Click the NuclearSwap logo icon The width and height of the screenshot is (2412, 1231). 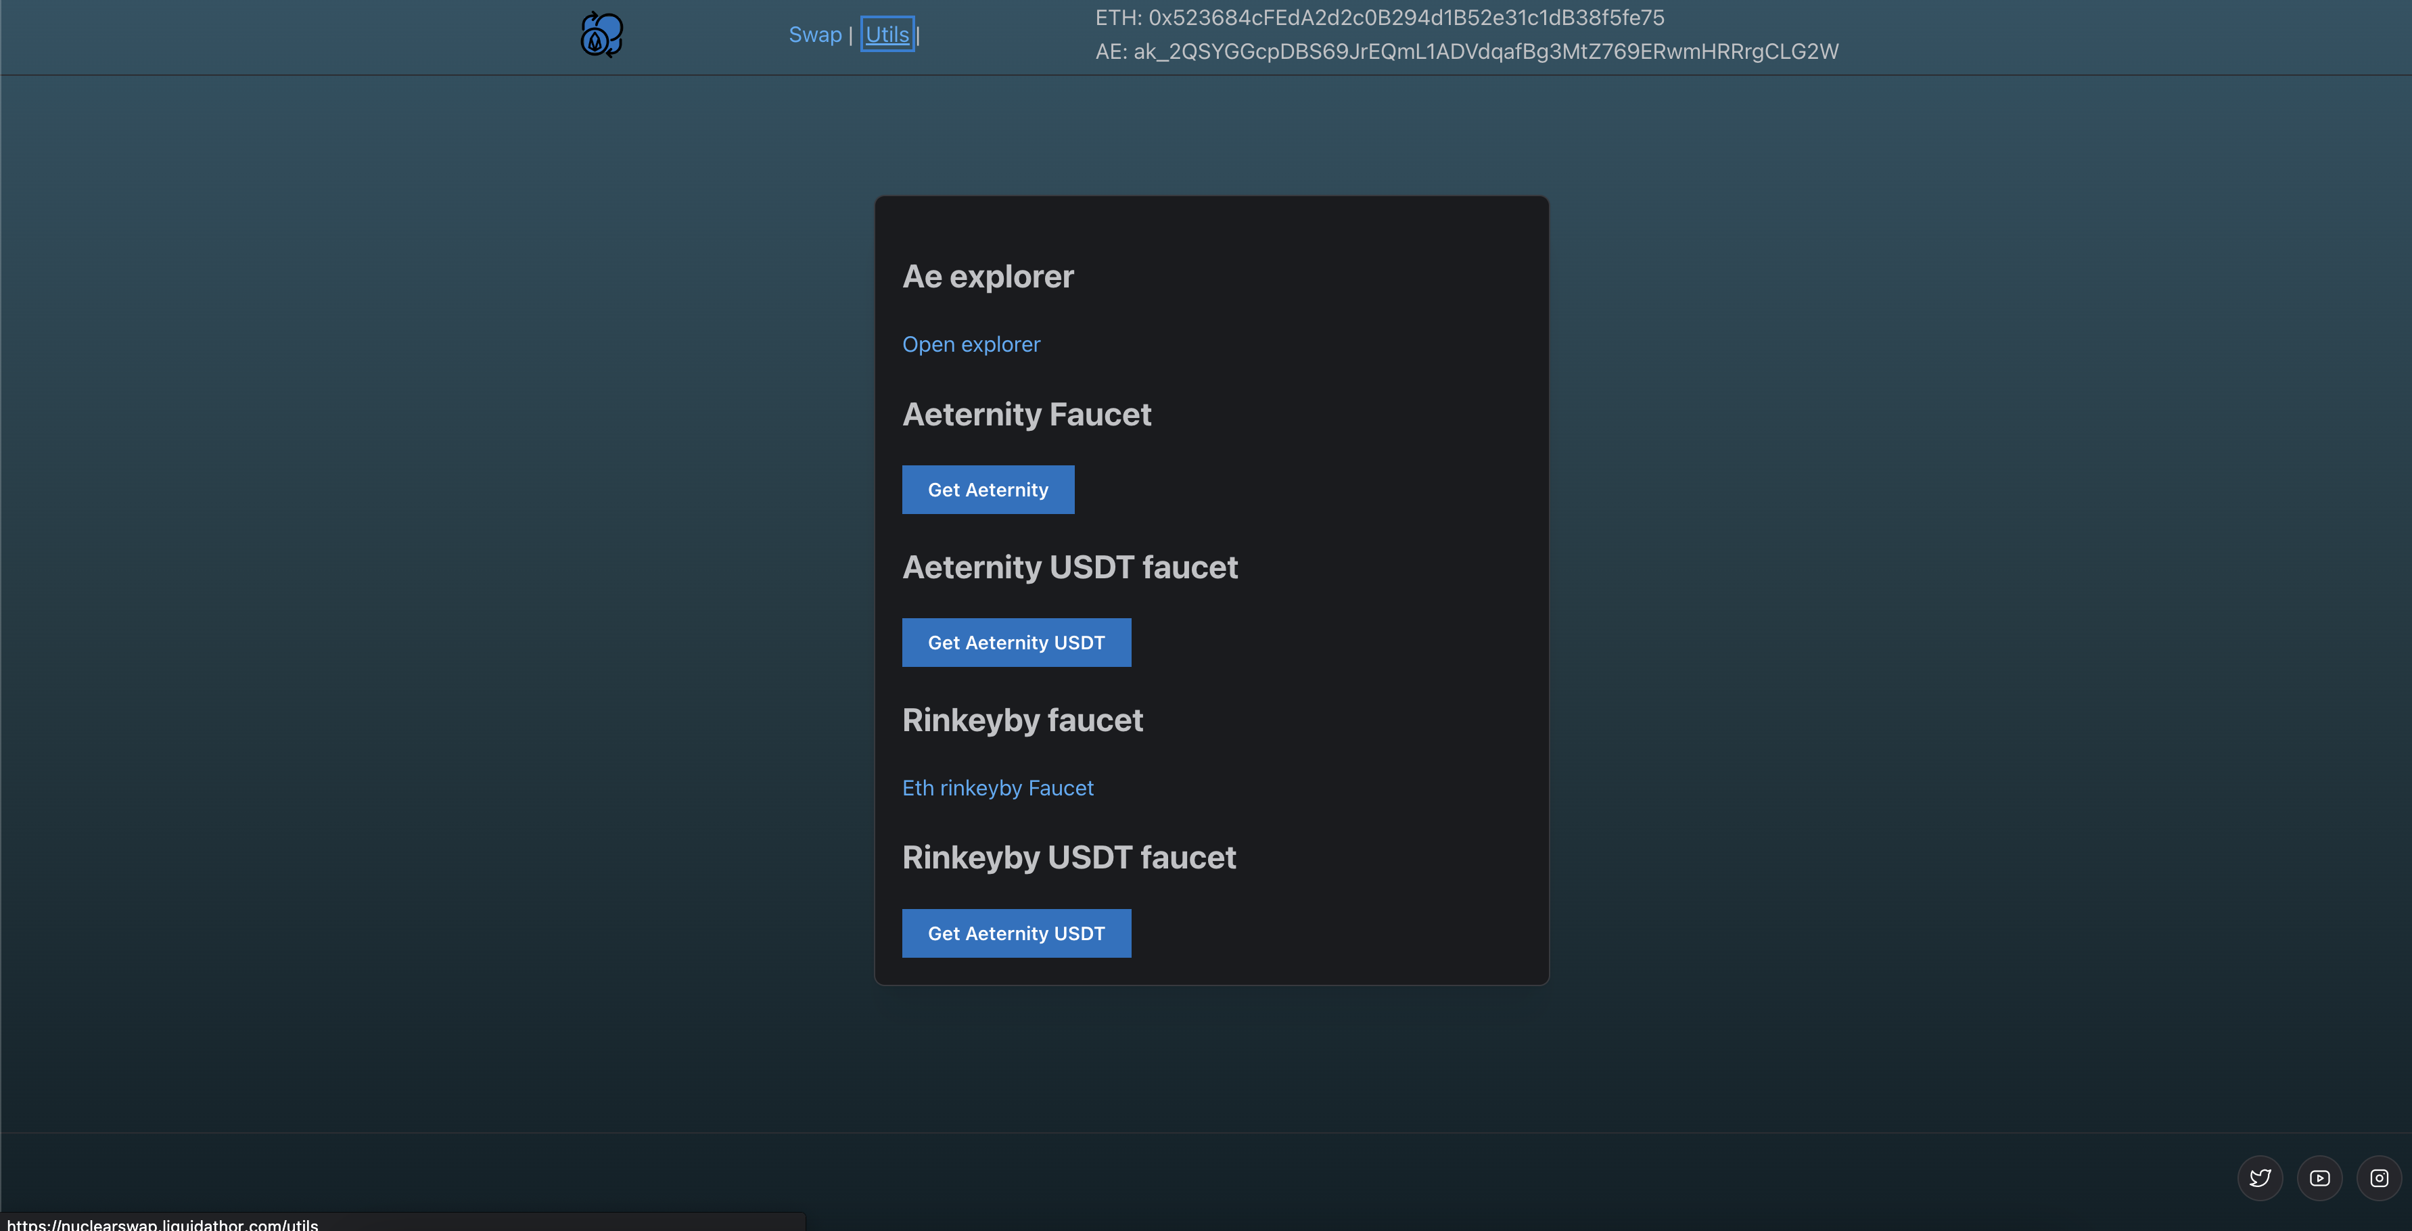tap(601, 34)
